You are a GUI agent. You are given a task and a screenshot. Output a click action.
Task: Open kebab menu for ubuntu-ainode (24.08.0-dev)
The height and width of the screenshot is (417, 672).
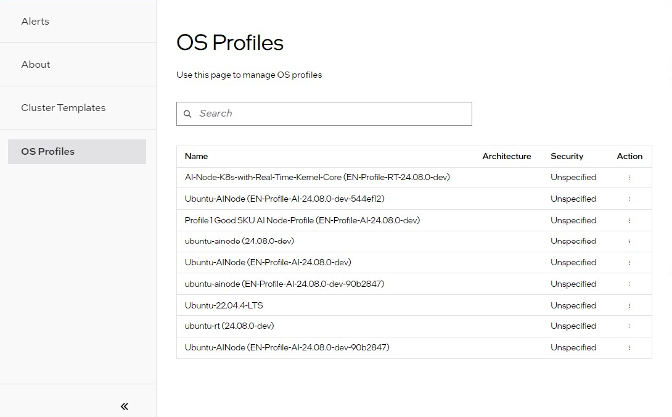point(629,242)
